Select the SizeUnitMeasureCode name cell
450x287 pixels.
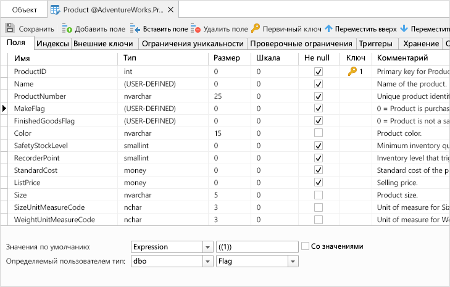[x=62, y=207]
